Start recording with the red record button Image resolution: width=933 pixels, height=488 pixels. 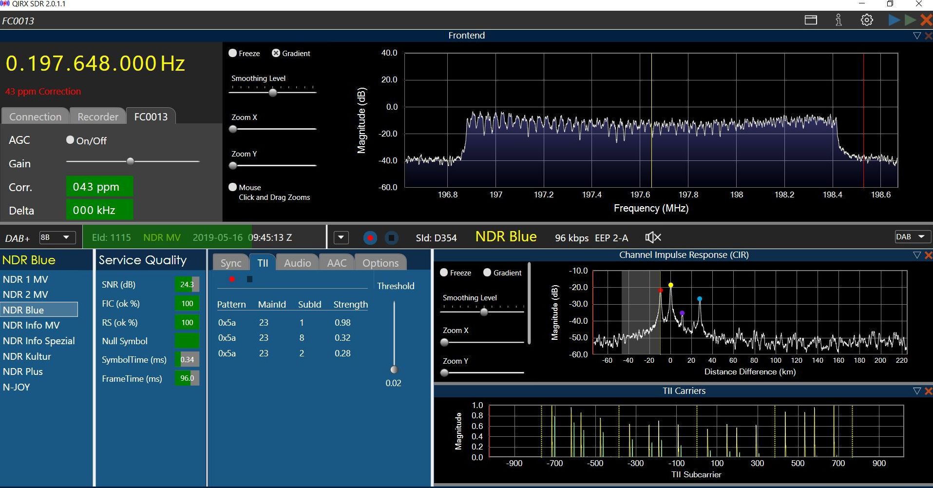pyautogui.click(x=370, y=238)
